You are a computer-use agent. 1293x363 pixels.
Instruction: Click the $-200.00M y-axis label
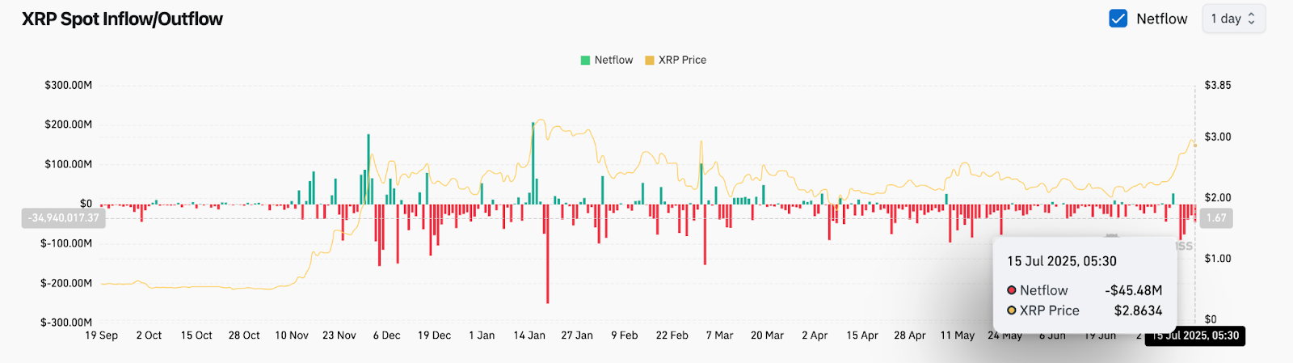(x=66, y=283)
